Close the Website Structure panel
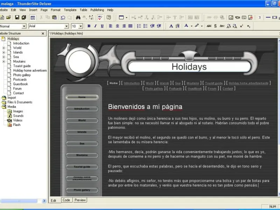This screenshot has width=280, height=210. [x=43, y=33]
